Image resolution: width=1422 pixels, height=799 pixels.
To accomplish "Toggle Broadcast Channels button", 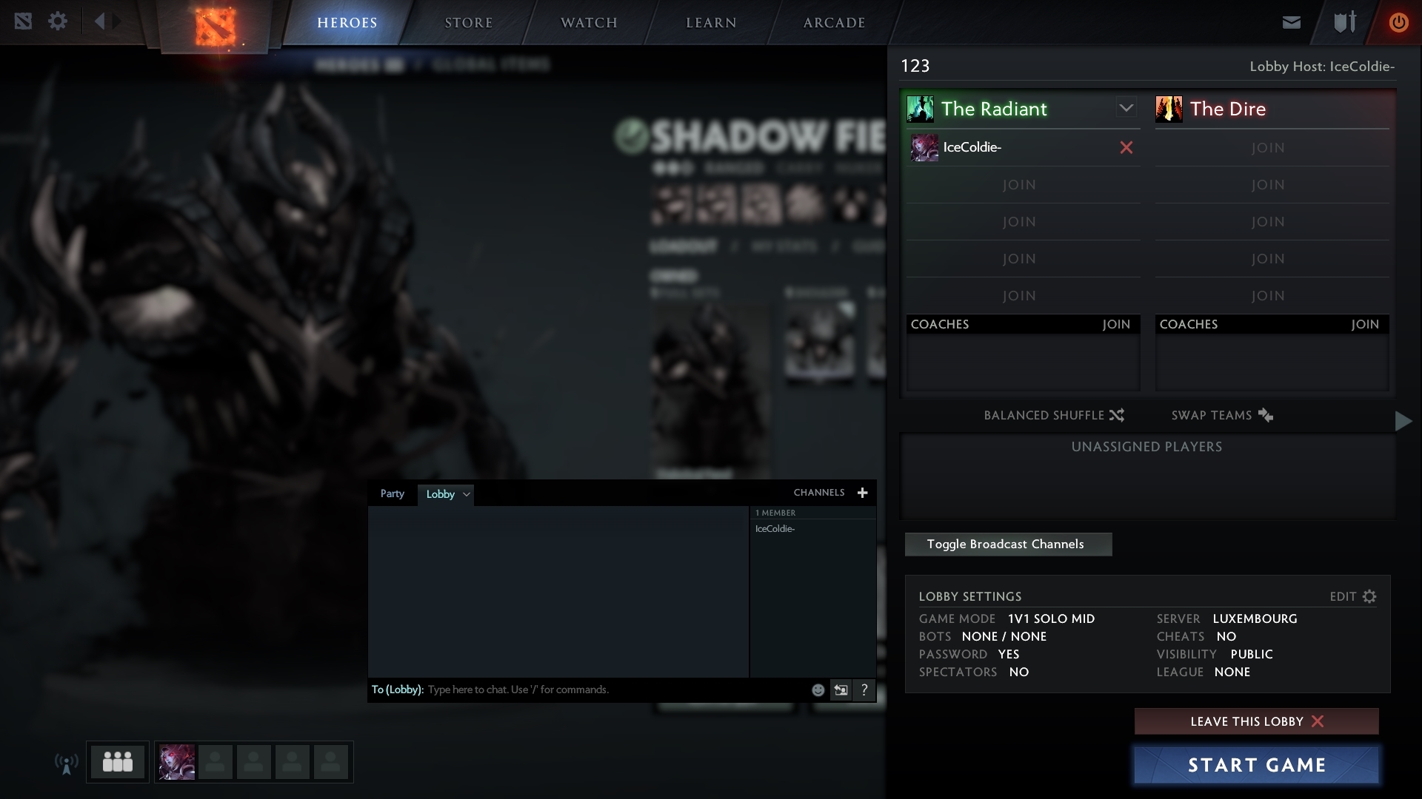I will click(x=1007, y=545).
